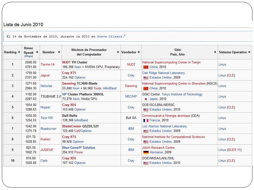Open Cray XE6 link in Hopper row
Screen dimensions: 254x190
[69, 105]
